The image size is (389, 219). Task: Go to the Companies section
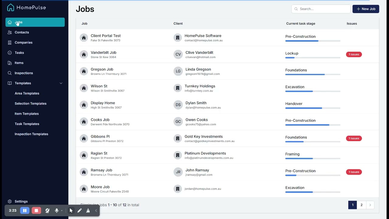tap(23, 43)
